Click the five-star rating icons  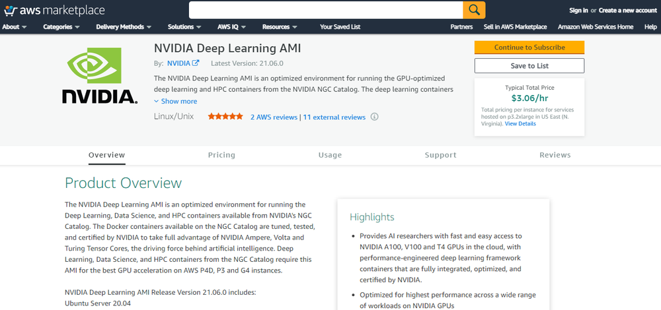pos(225,117)
